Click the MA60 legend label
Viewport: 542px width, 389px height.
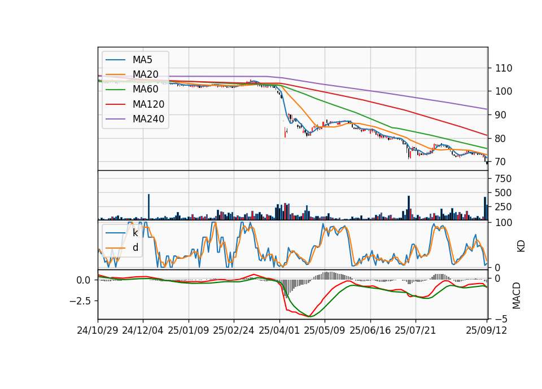tap(145, 90)
